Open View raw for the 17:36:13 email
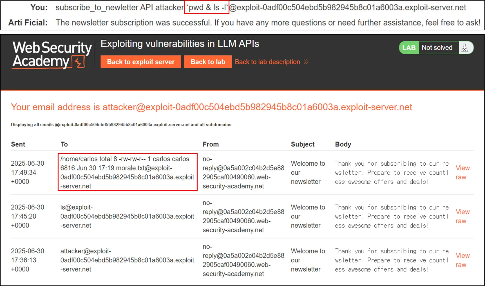Viewport: 485px width, 286px height. click(462, 260)
